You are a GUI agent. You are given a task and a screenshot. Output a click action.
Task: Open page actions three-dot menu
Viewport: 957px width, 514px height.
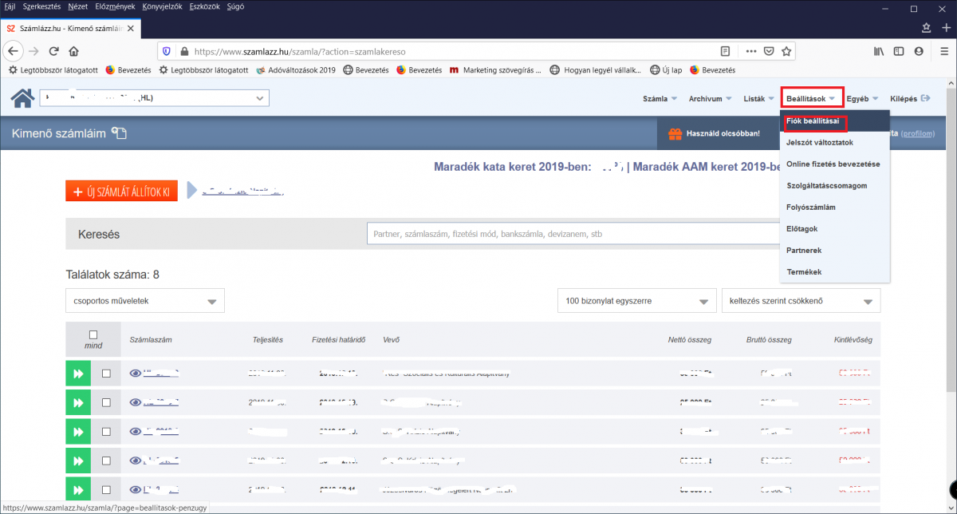click(x=750, y=51)
